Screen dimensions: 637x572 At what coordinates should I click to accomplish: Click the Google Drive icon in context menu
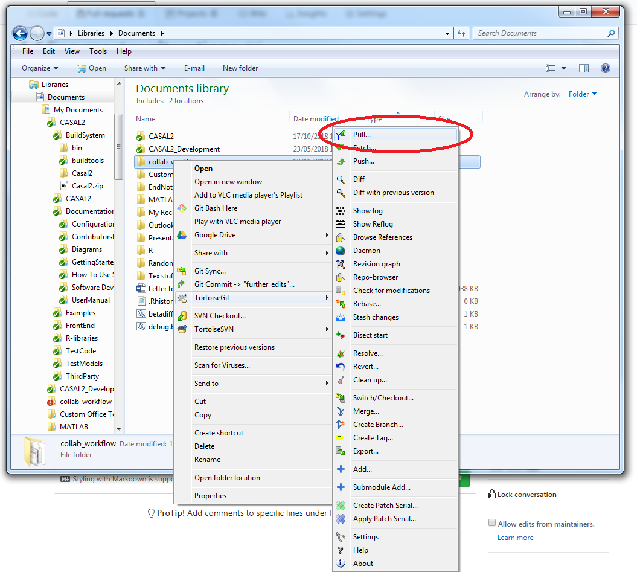[182, 235]
